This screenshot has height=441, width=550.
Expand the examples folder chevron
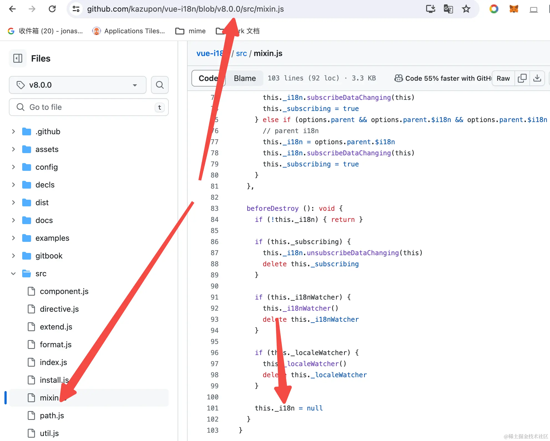pos(13,238)
